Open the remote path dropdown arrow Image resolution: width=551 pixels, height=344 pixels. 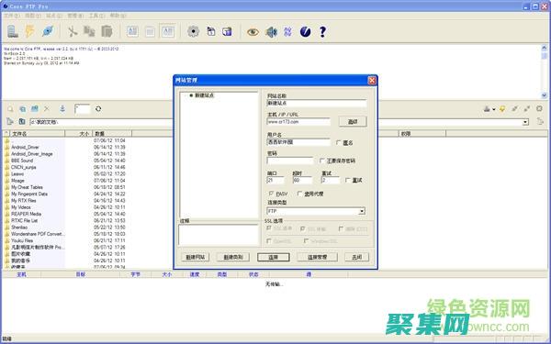(x=525, y=122)
